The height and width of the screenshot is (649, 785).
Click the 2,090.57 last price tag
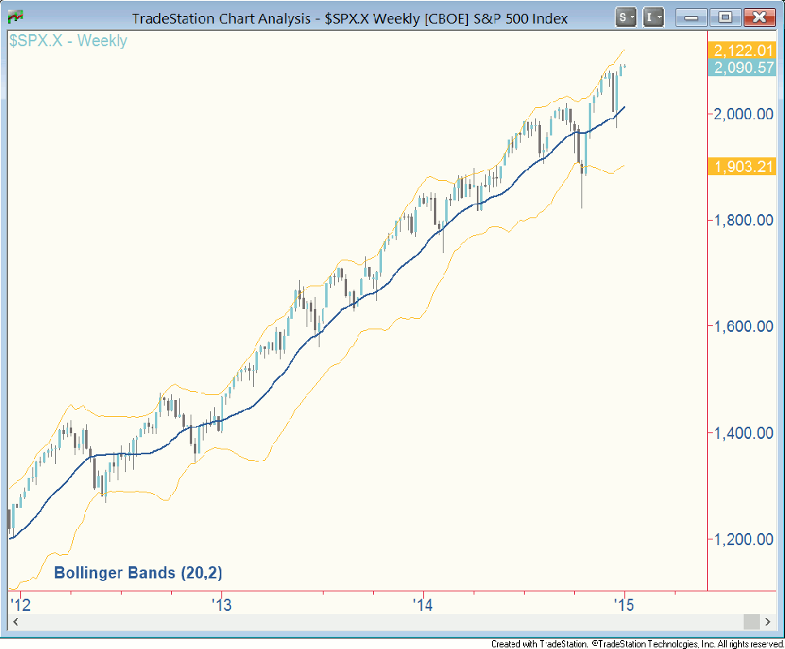coord(742,68)
